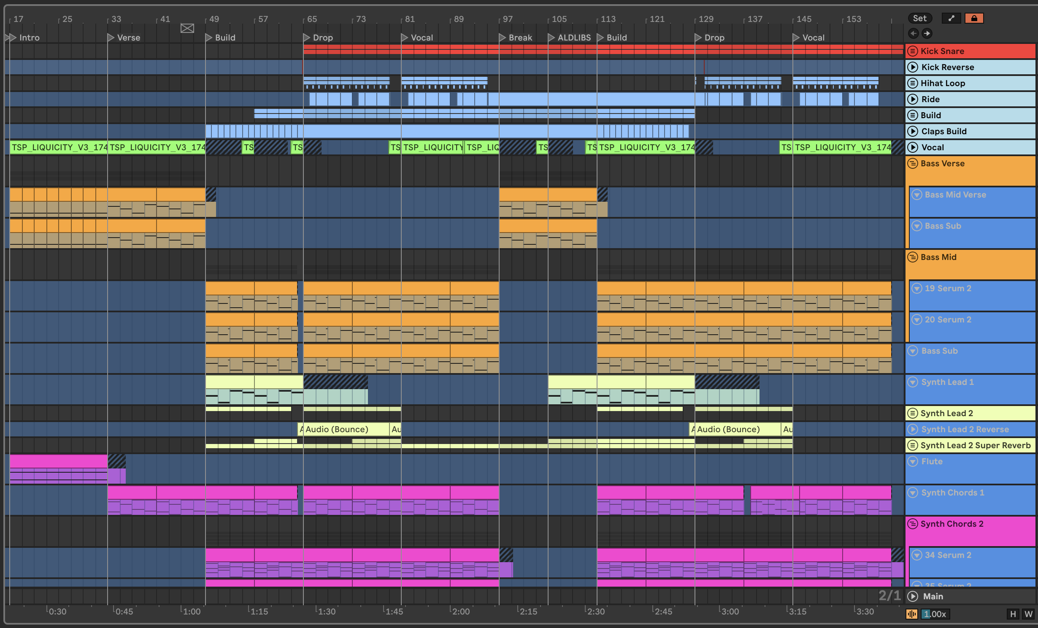The width and height of the screenshot is (1038, 628).
Task: Toggle the orange waveform zoom icon
Action: 911,614
